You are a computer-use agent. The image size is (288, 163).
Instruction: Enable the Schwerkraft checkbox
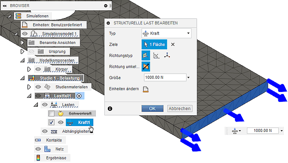51,113
